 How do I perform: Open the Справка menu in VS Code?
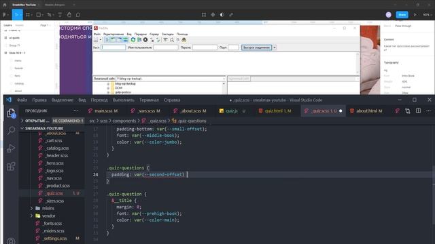click(172, 100)
